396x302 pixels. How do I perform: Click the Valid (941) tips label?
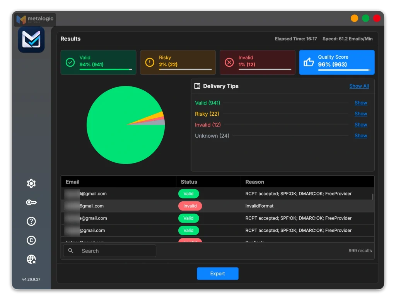(x=207, y=103)
